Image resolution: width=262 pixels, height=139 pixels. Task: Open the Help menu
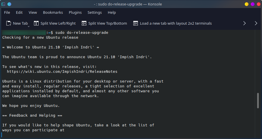click(x=112, y=13)
